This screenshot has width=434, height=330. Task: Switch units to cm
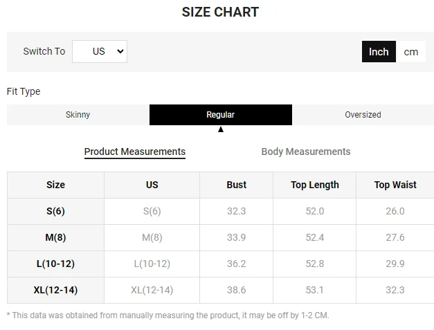[411, 52]
